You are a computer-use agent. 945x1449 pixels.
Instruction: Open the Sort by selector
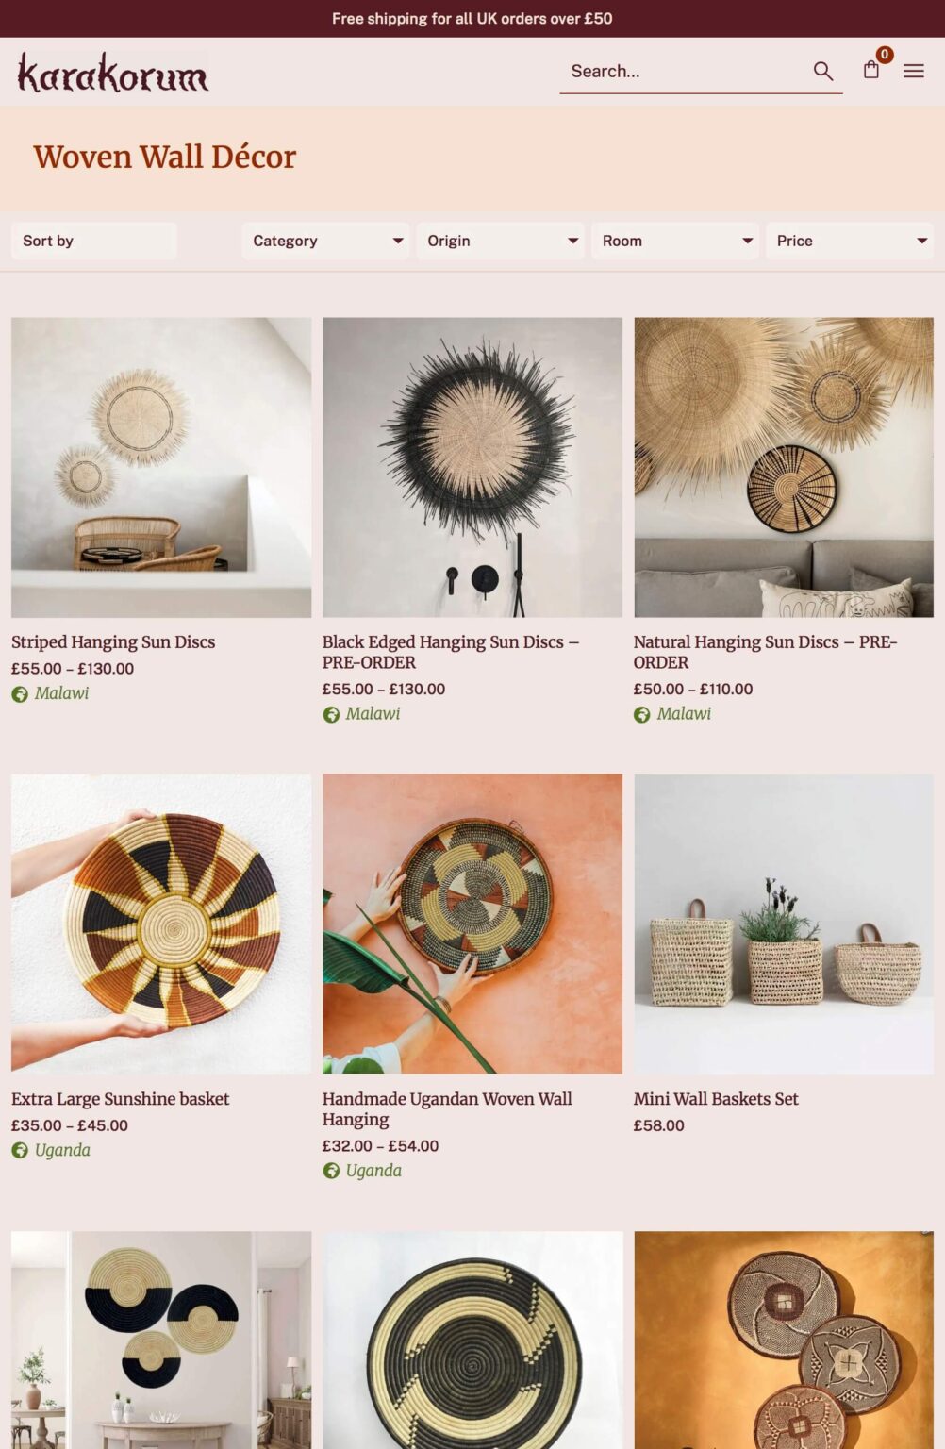pos(94,241)
